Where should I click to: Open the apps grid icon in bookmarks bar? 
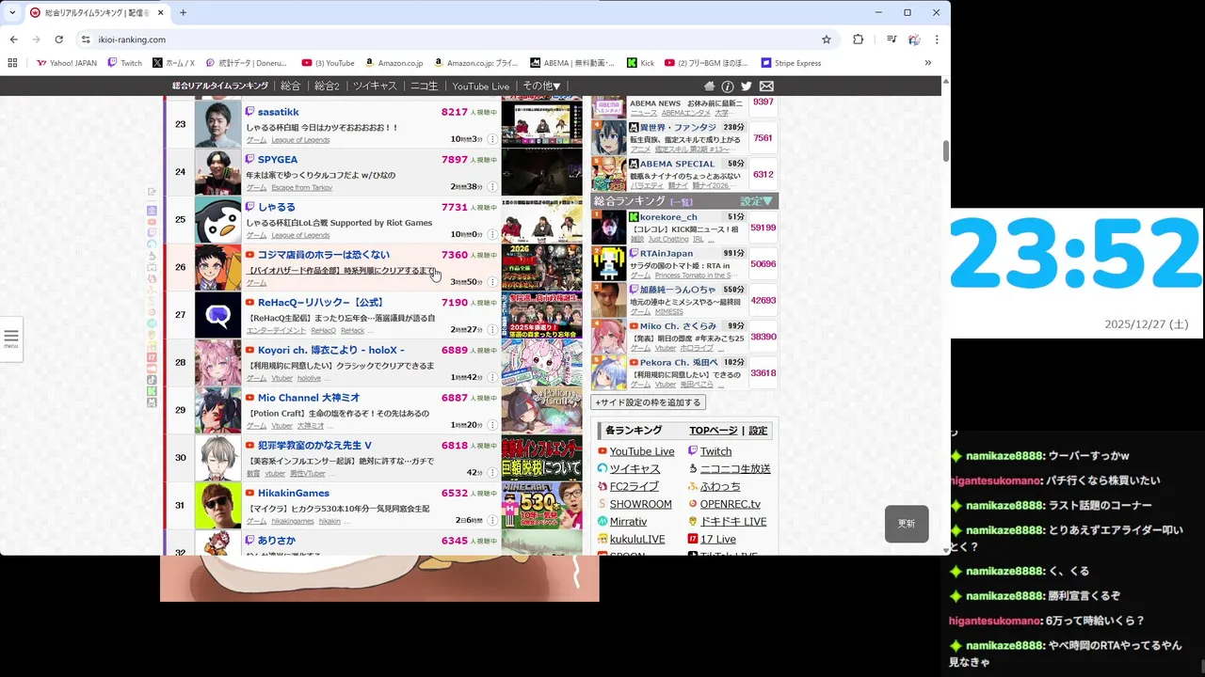click(12, 63)
